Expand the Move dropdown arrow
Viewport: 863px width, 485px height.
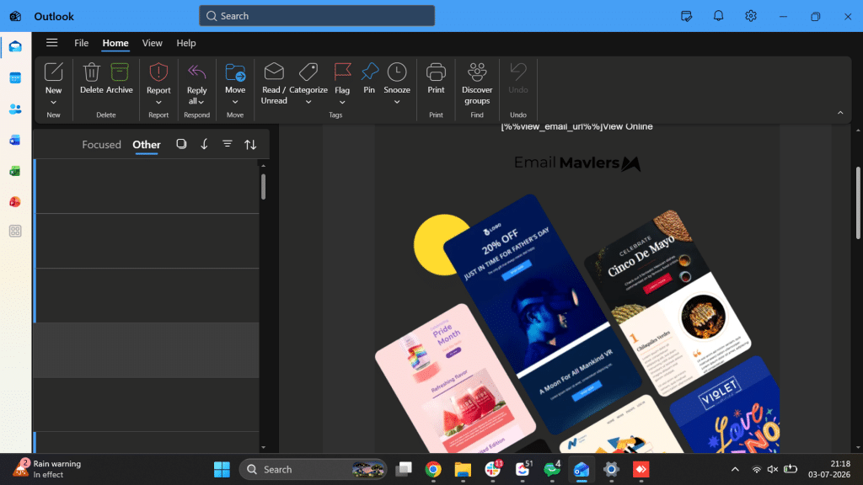coord(235,102)
